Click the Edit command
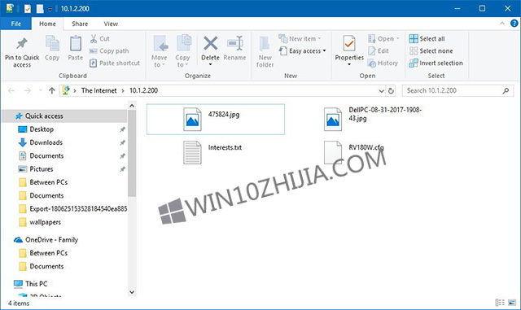This screenshot has width=521, height=310. pos(379,50)
